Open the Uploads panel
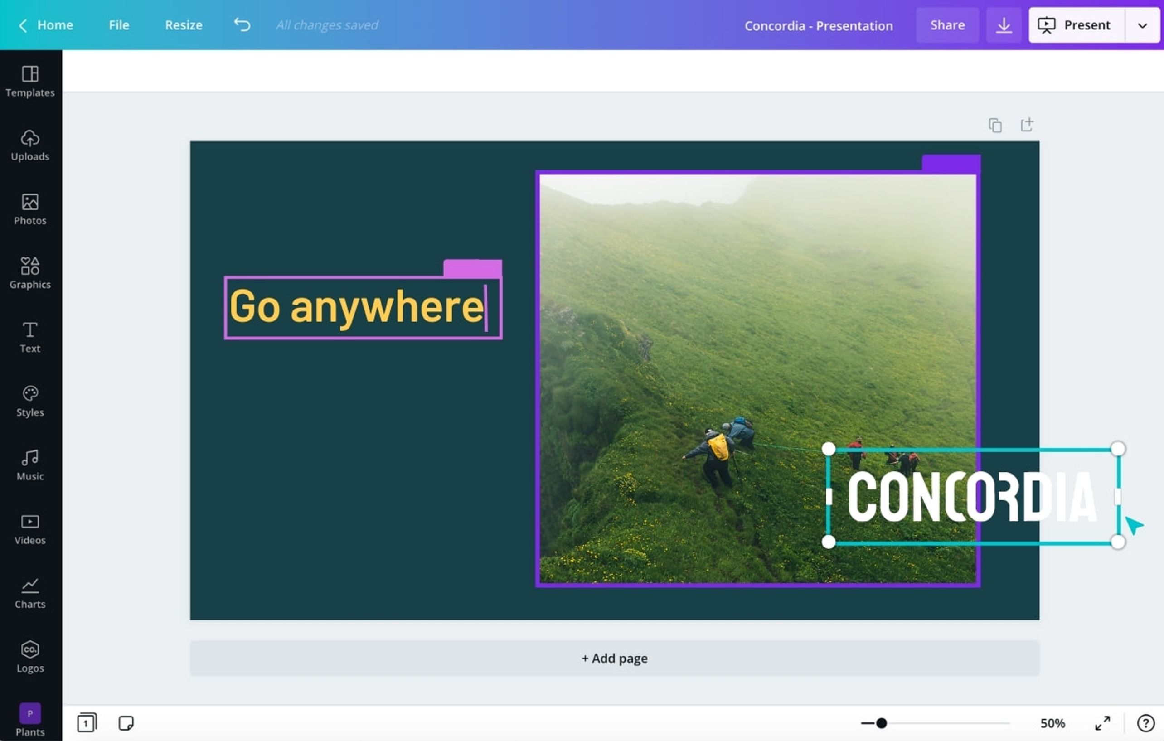Viewport: 1164px width, 741px height. click(30, 145)
